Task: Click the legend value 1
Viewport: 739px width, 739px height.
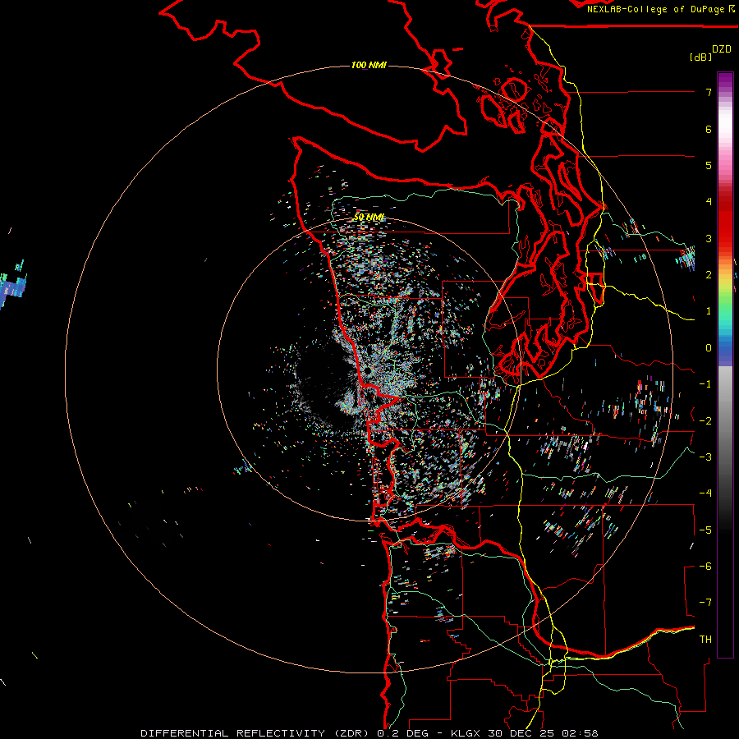Action: [x=709, y=311]
